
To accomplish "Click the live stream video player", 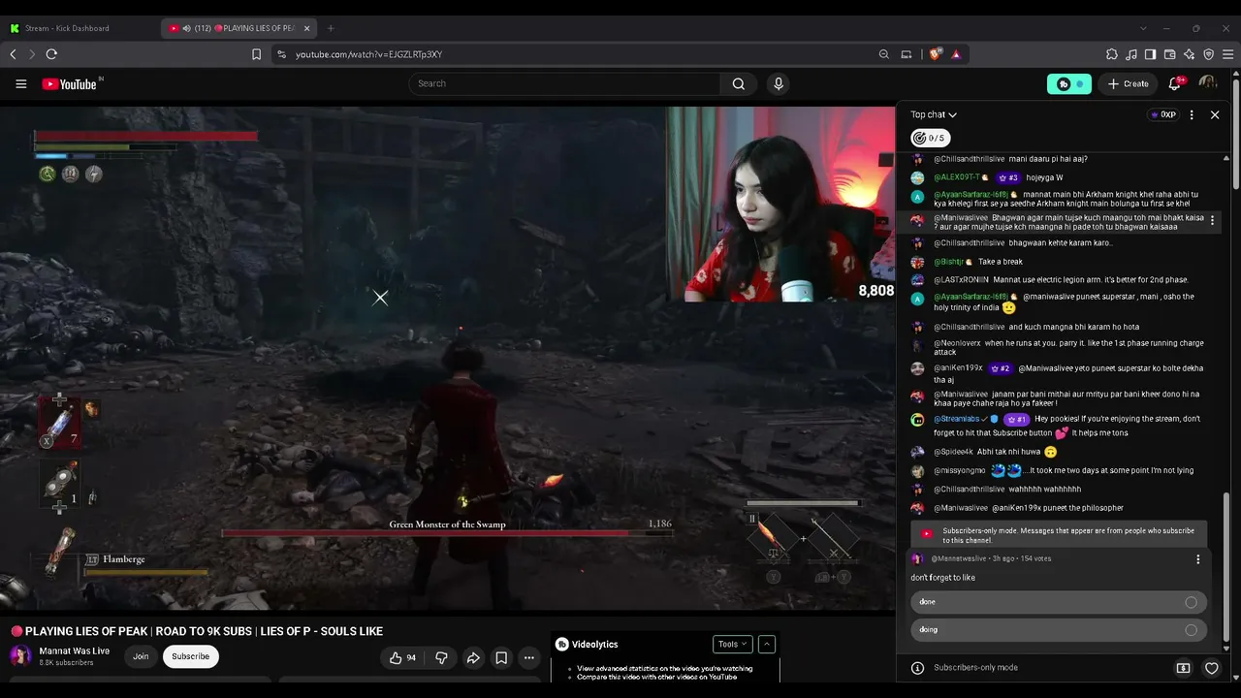I will pyautogui.click(x=447, y=359).
